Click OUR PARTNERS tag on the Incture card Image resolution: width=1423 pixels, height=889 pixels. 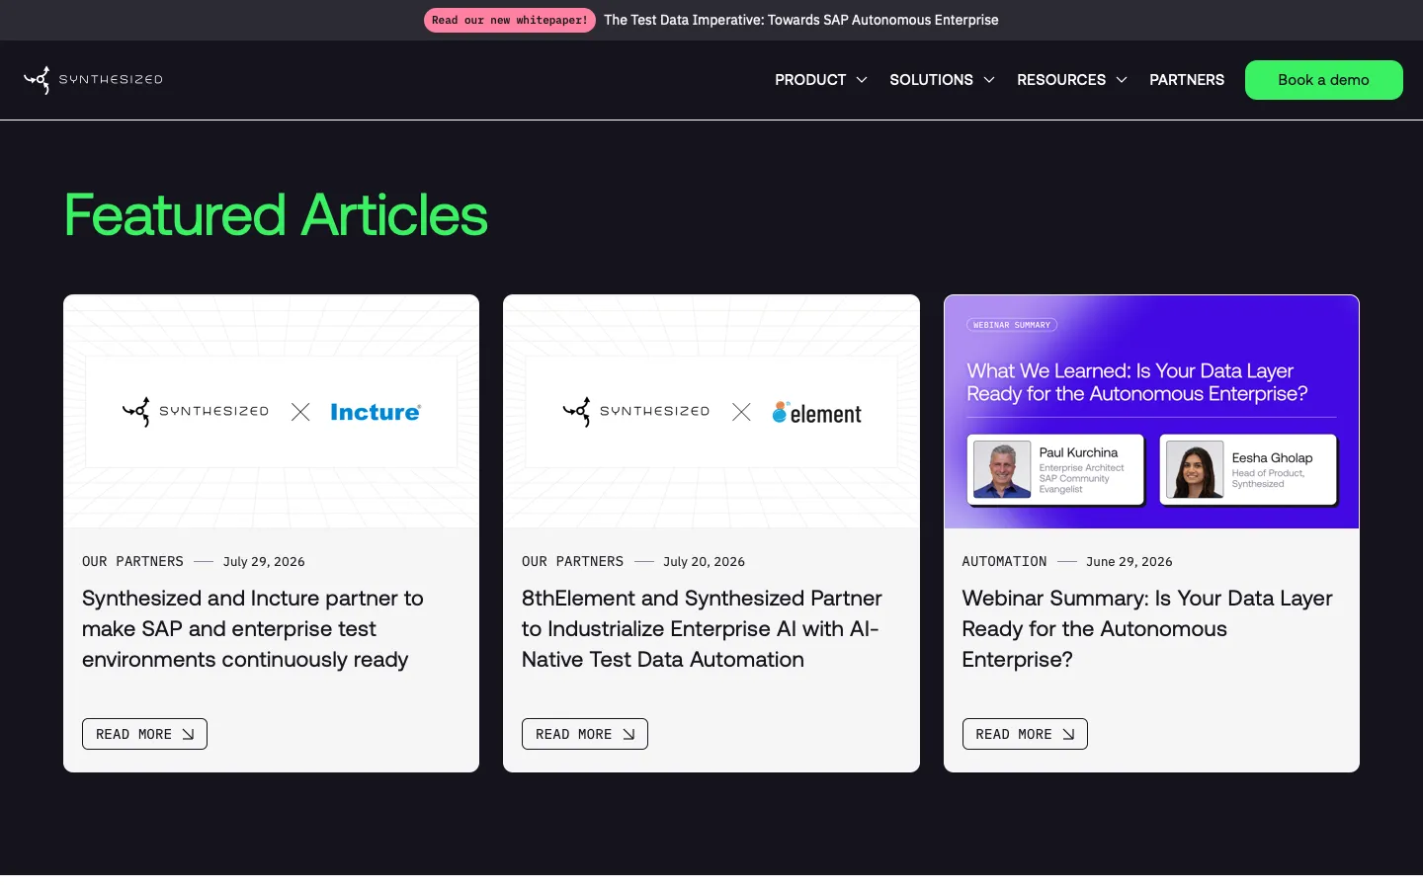(x=132, y=561)
